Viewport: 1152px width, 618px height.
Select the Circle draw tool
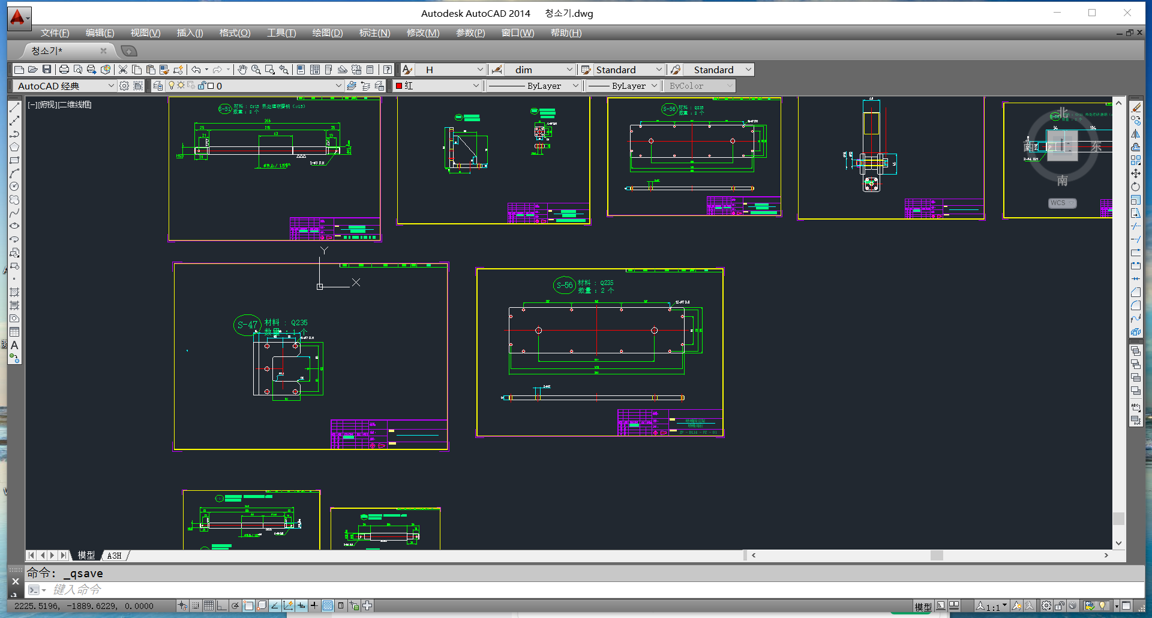[14, 187]
